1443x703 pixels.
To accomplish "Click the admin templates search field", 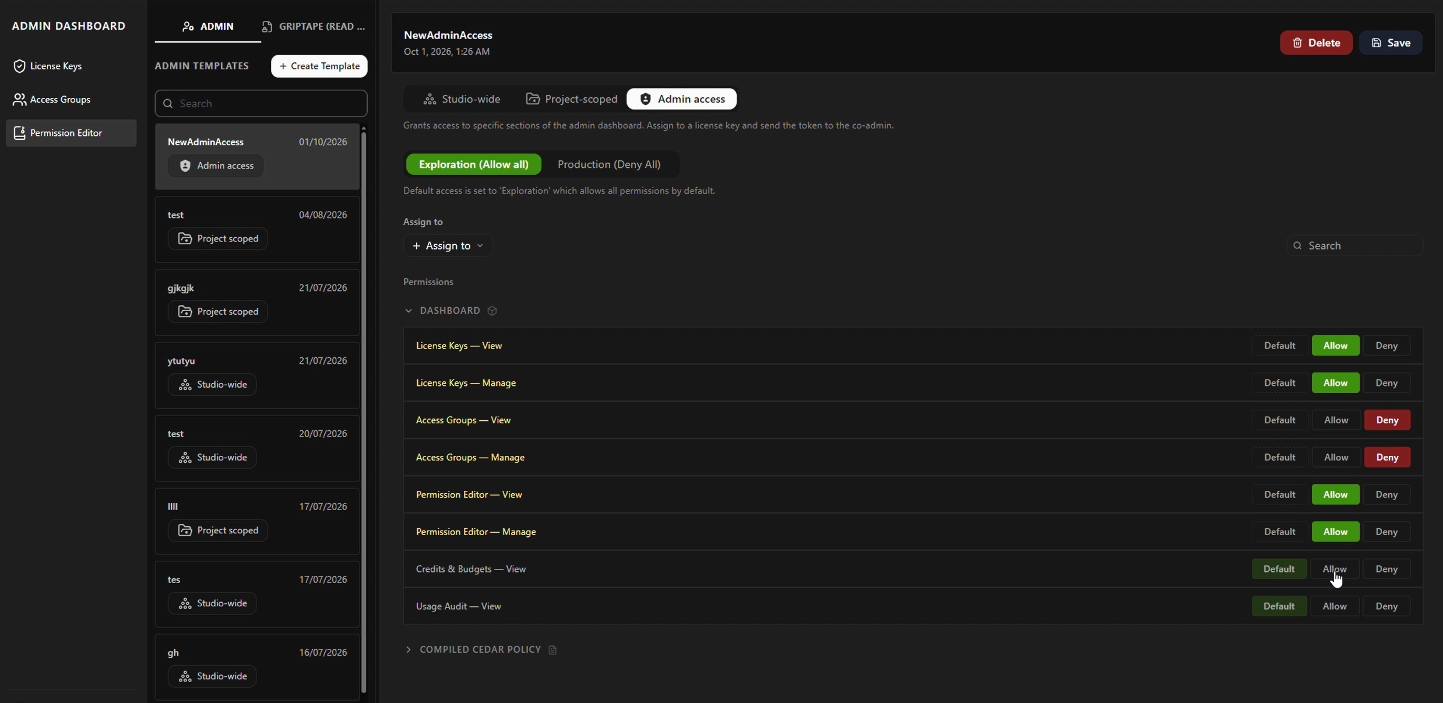I will pyautogui.click(x=261, y=103).
